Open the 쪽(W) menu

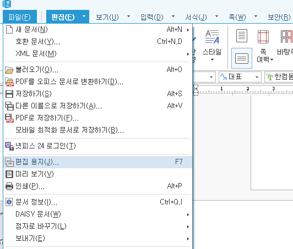tap(237, 17)
